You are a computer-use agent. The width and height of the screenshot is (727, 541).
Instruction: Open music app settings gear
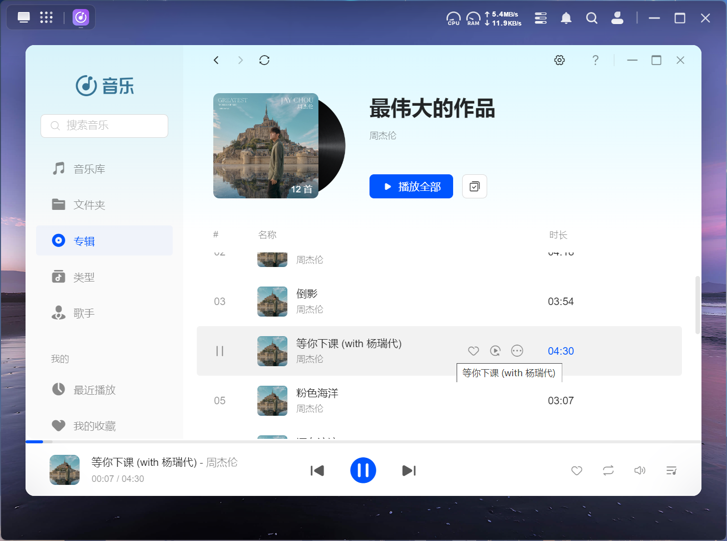559,60
